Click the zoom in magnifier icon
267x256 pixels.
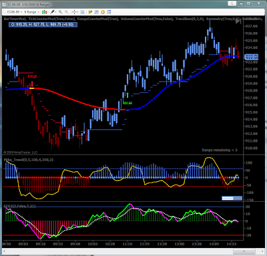[x=60, y=12]
